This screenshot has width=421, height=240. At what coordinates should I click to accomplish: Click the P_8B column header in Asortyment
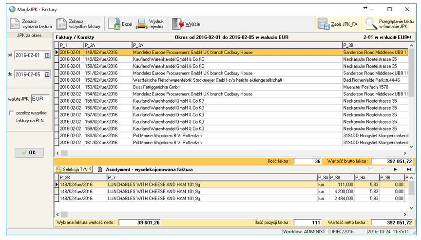(x=342, y=178)
